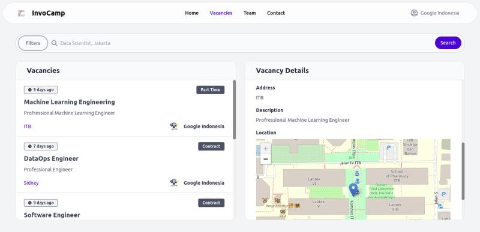Image resolution: width=480 pixels, height=232 pixels.
Task: Click the Address value ITB
Action: click(x=260, y=98)
